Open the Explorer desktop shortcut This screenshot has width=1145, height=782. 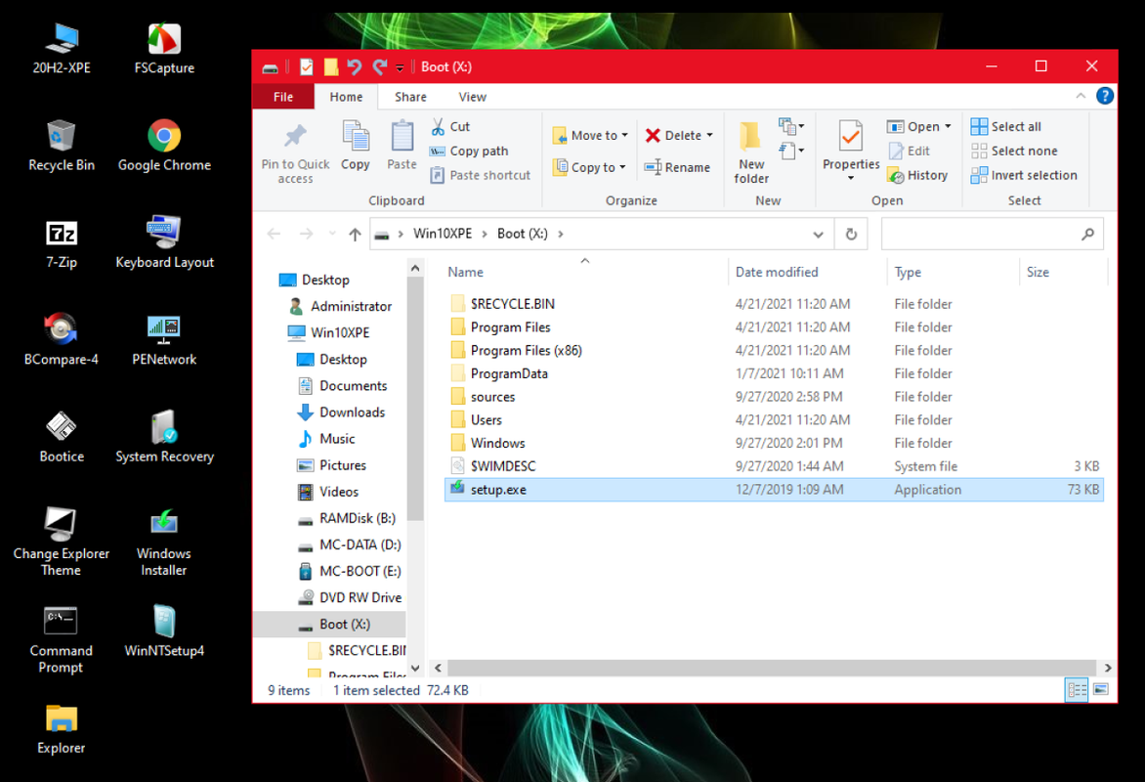tap(62, 728)
